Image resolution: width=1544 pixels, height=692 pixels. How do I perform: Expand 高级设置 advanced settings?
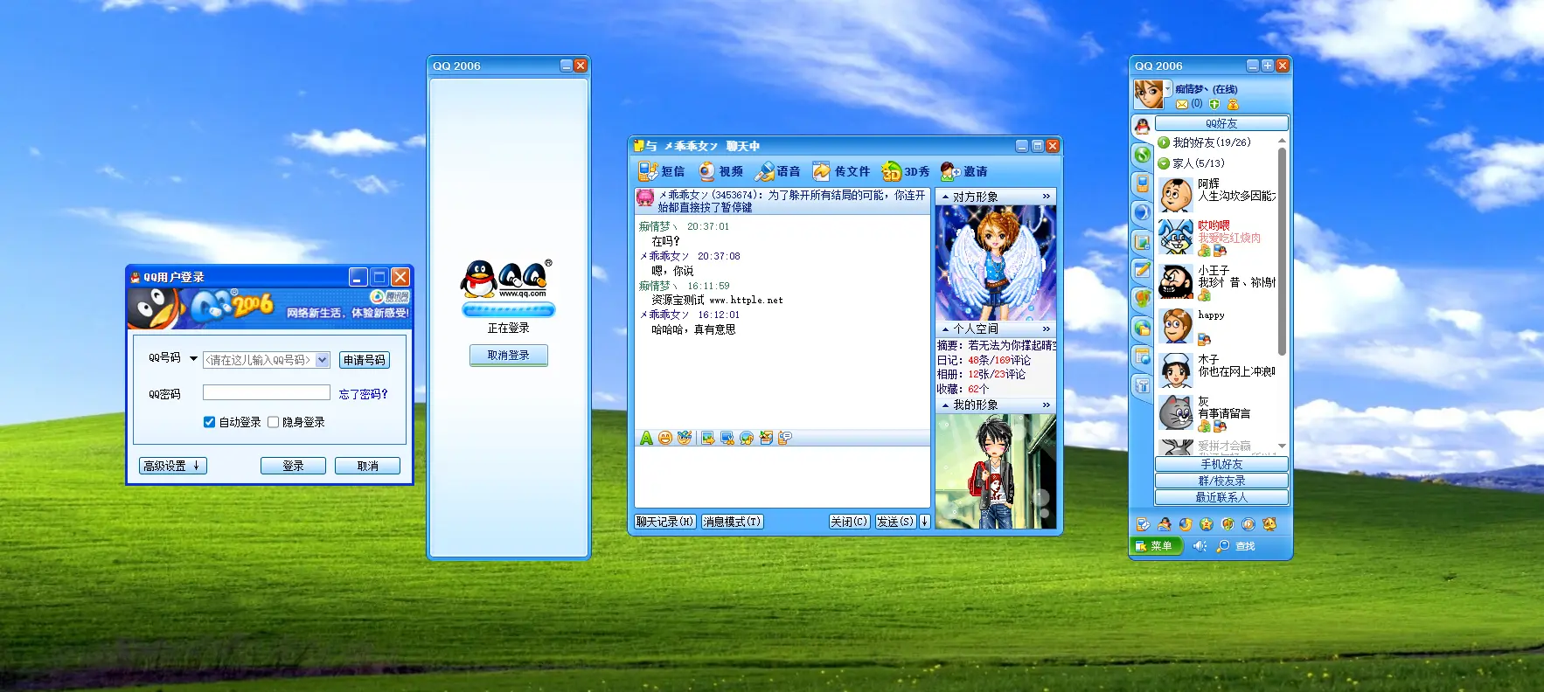pyautogui.click(x=173, y=466)
